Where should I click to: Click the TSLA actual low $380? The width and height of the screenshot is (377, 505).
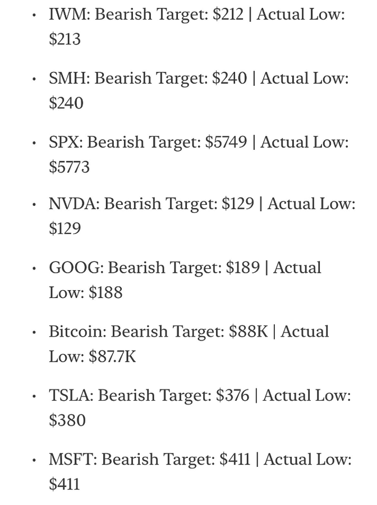tap(67, 420)
